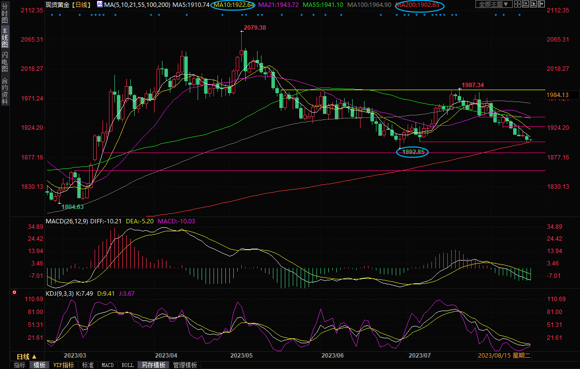
Task: Select the K线图 side tab
Action: [x=4, y=38]
